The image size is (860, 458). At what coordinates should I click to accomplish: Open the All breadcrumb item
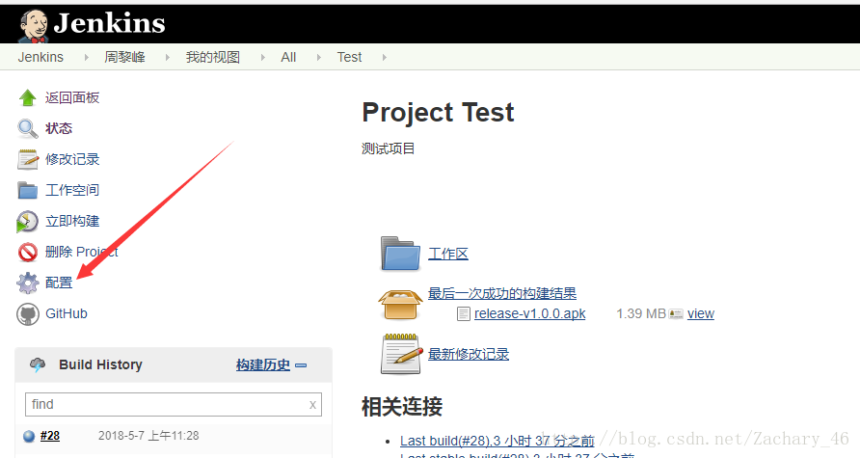pos(288,57)
